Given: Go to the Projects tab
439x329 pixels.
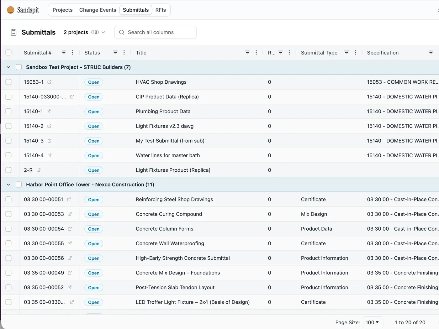Looking at the screenshot, I should click(x=62, y=10).
